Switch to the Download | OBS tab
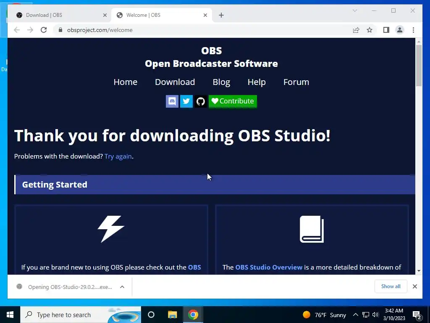The height and width of the screenshot is (323, 430). point(60,15)
